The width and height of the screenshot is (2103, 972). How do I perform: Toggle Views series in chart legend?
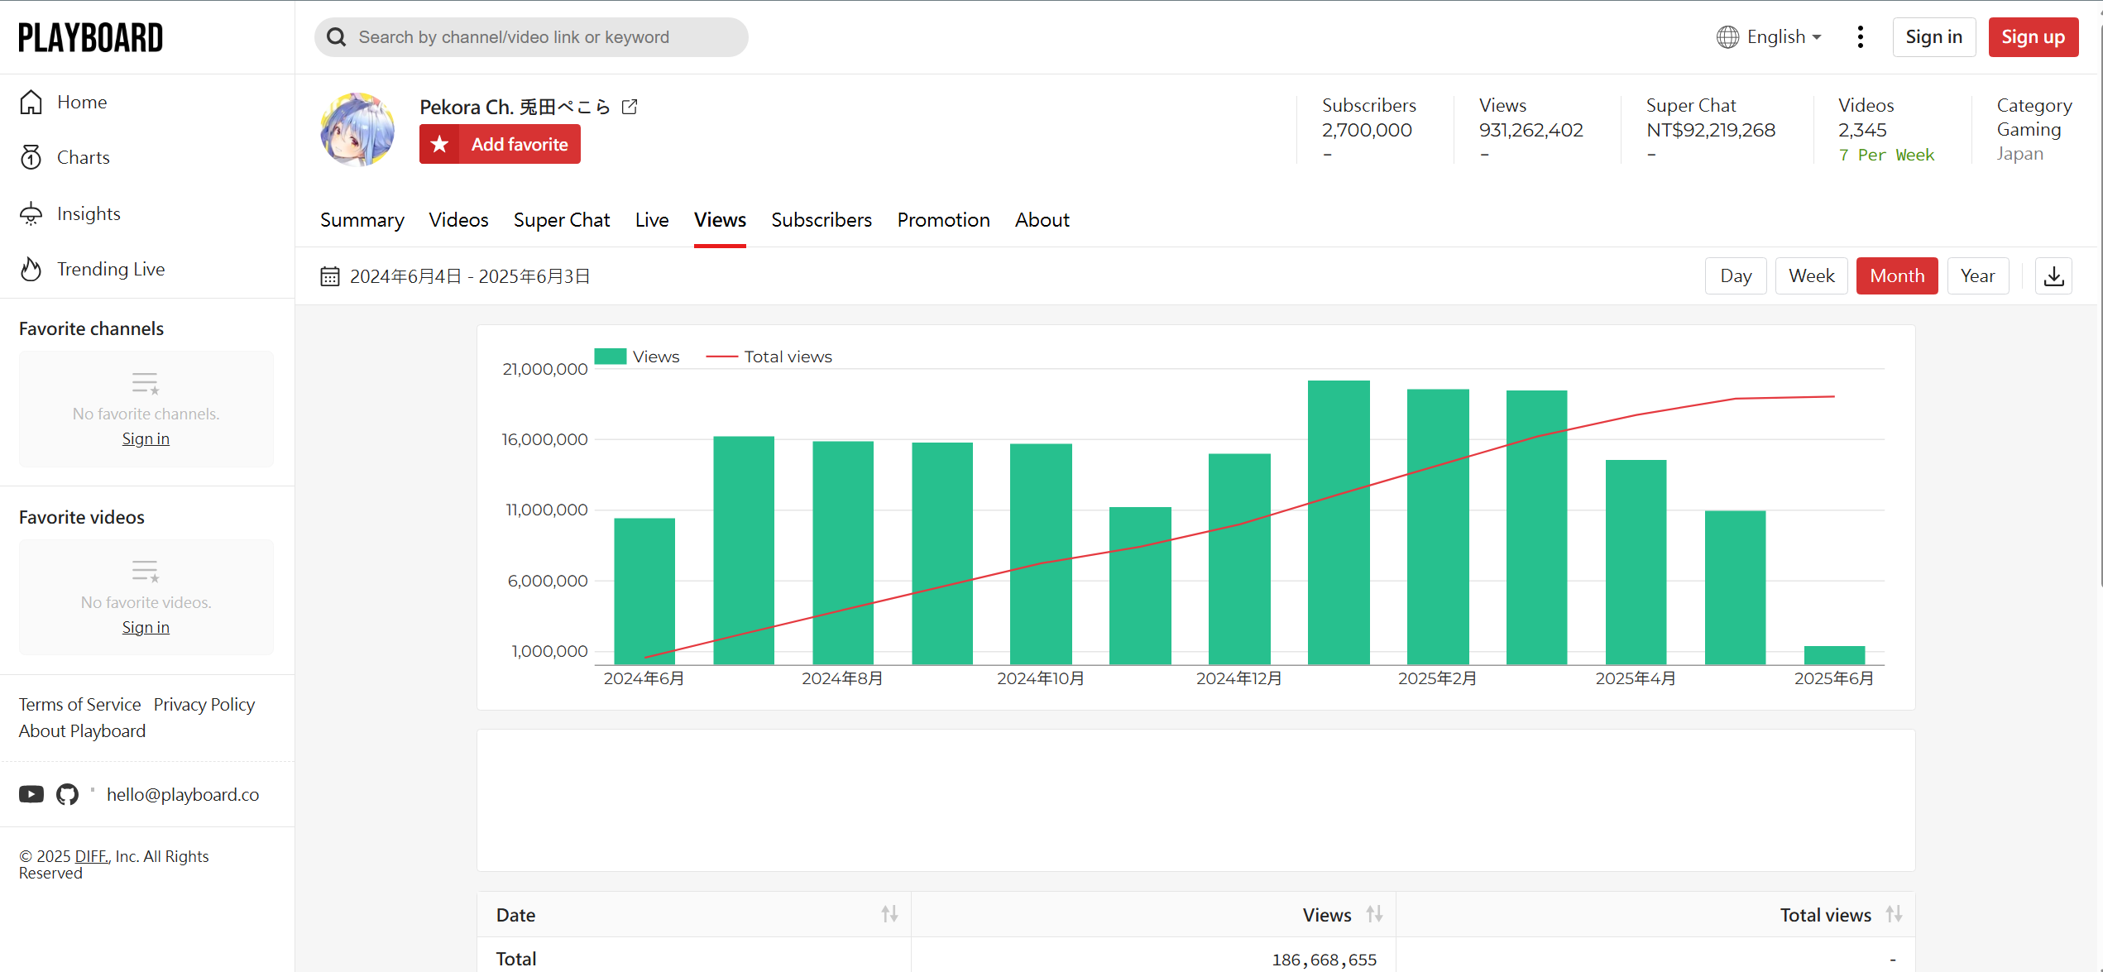coord(637,357)
